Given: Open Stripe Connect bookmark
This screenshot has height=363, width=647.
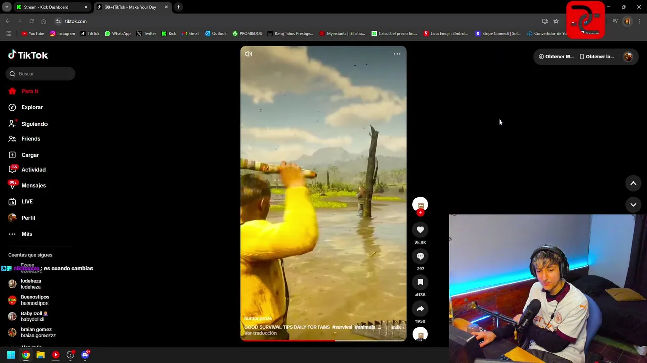Looking at the screenshot, I should [x=498, y=34].
